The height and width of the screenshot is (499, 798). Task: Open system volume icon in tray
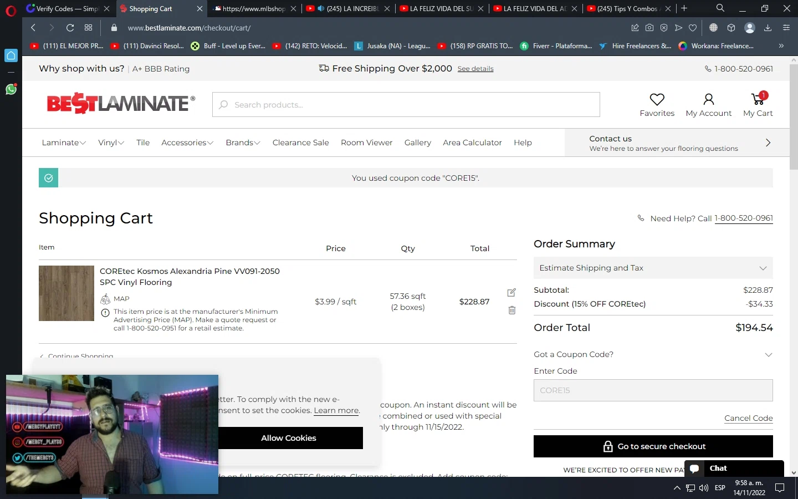click(x=704, y=488)
